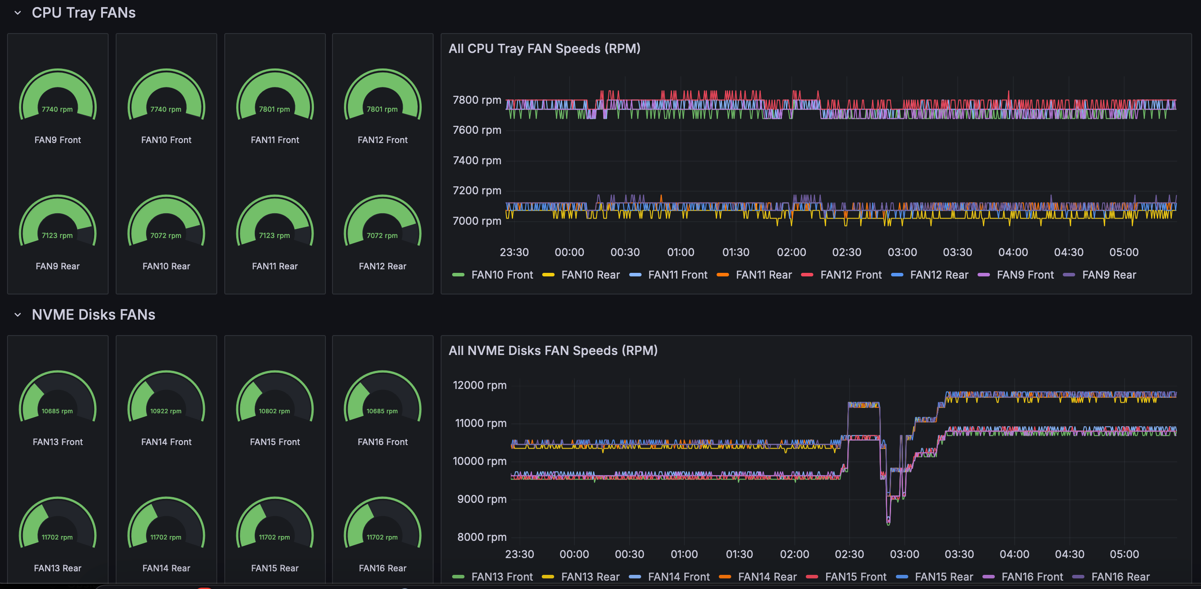Click the 10922 rpm value on FAN14 Front
The width and height of the screenshot is (1201, 589).
[166, 412]
